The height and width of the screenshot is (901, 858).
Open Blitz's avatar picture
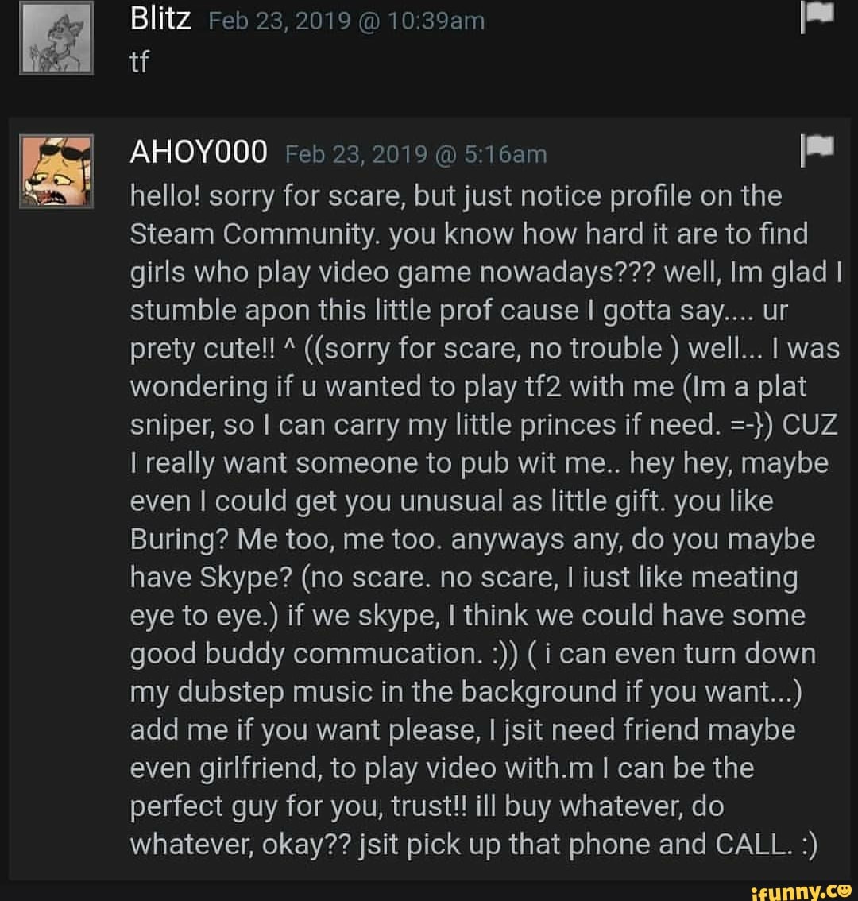pyautogui.click(x=57, y=39)
